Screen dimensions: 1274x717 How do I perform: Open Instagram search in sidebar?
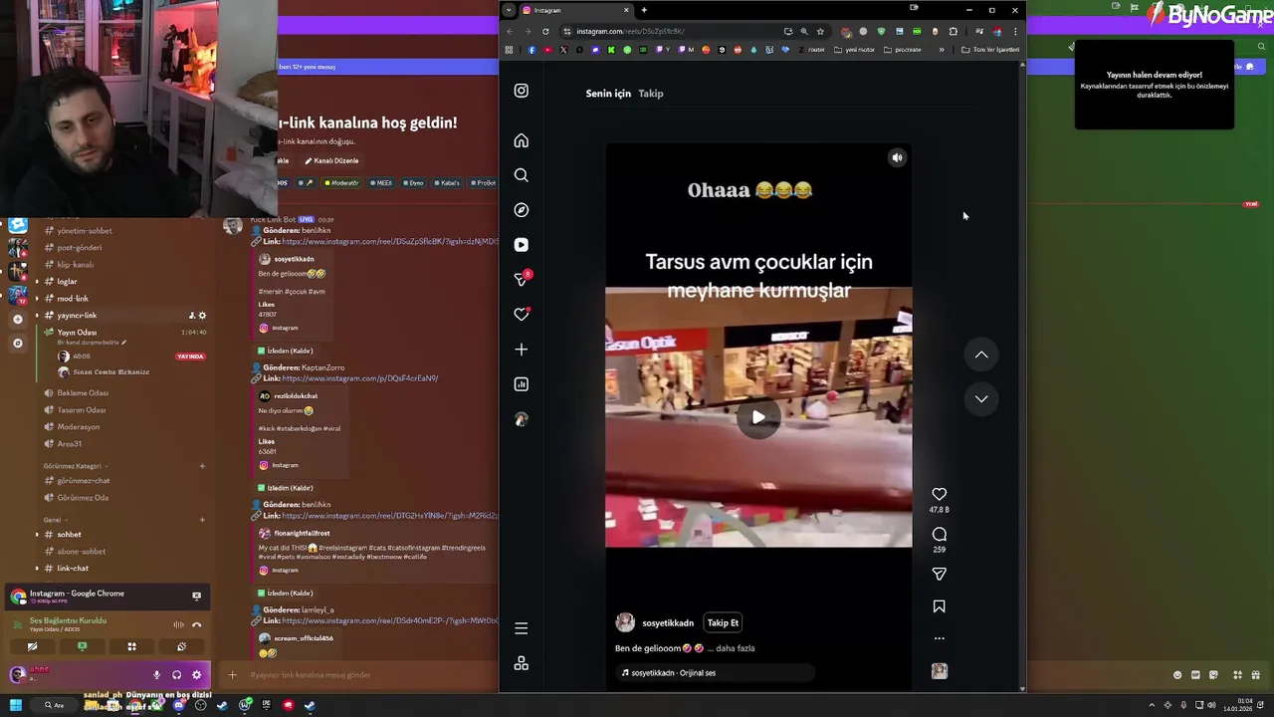pyautogui.click(x=521, y=175)
